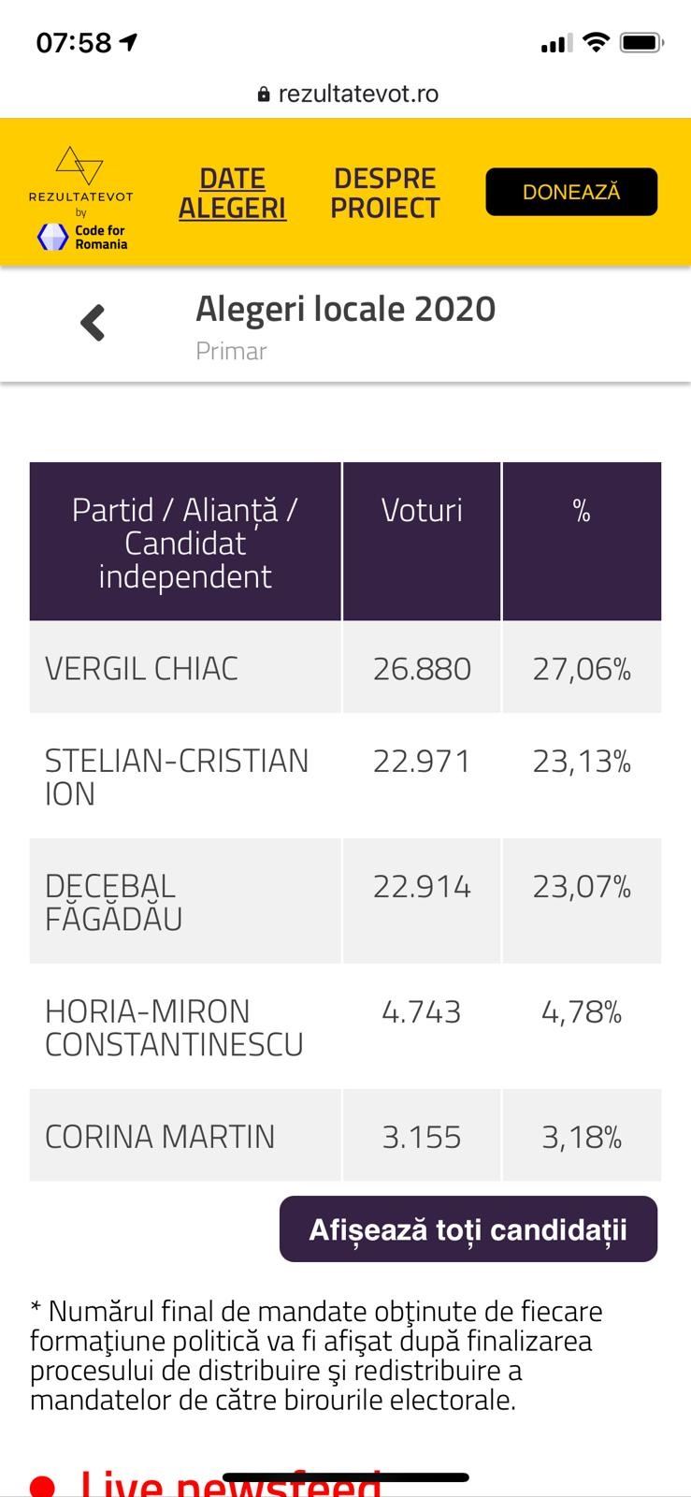The image size is (691, 1497).
Task: Tap the battery indicator icon
Action: pos(641,42)
